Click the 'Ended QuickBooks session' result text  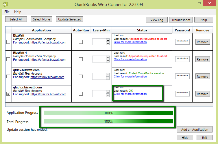coord(146,73)
